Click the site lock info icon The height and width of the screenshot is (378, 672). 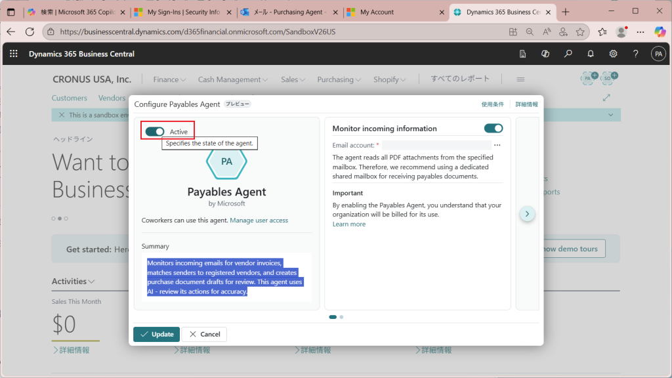point(51,31)
